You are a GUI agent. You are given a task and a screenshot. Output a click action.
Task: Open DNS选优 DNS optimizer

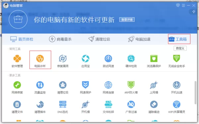click(63, 107)
